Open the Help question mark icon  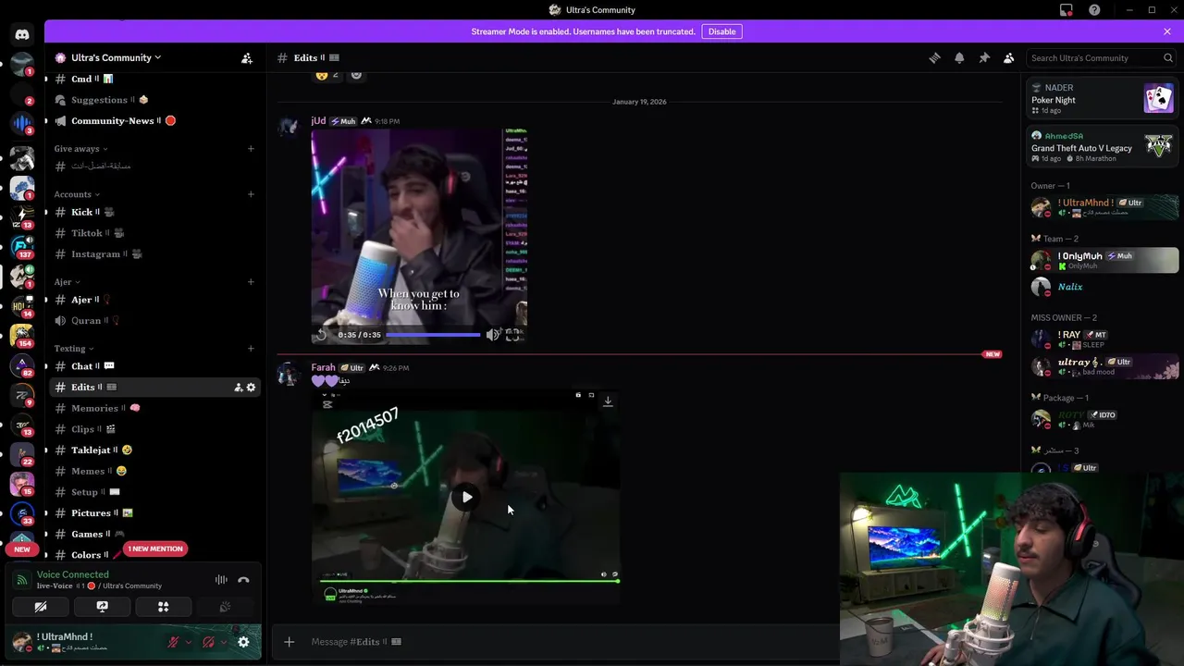pyautogui.click(x=1095, y=10)
